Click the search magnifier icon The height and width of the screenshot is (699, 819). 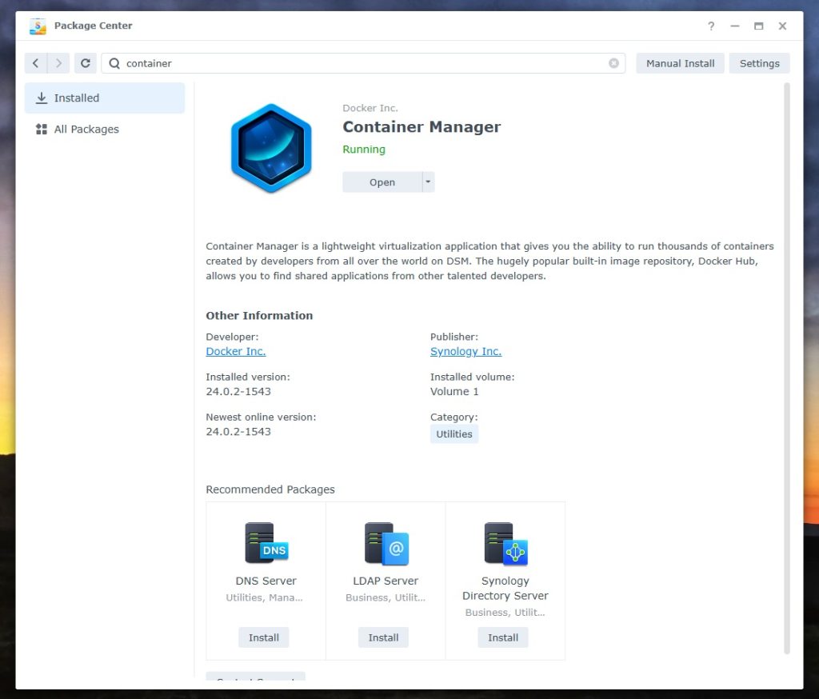click(x=114, y=63)
